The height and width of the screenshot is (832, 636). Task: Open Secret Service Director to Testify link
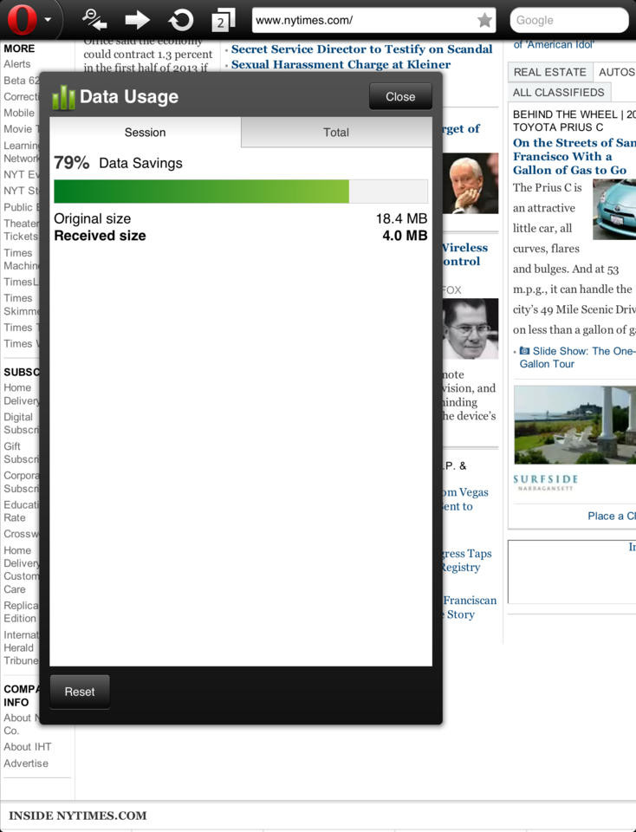362,49
